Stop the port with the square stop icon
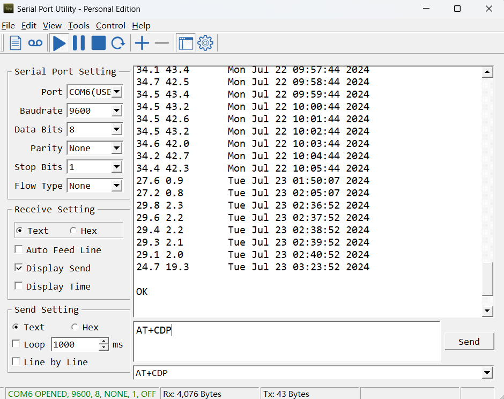Screen dimensions: 504x399 click(98, 43)
